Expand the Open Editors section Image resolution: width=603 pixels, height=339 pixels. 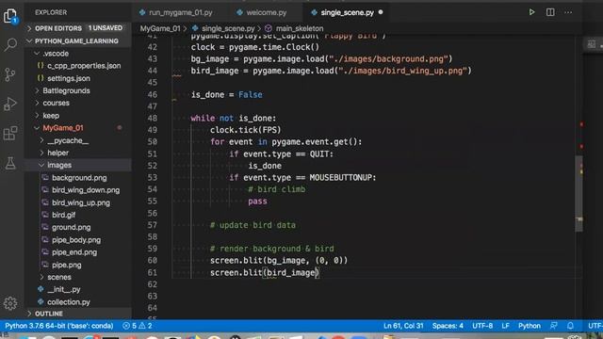tap(78, 28)
